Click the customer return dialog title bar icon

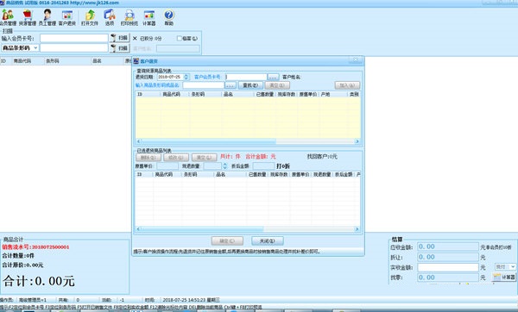coord(136,61)
